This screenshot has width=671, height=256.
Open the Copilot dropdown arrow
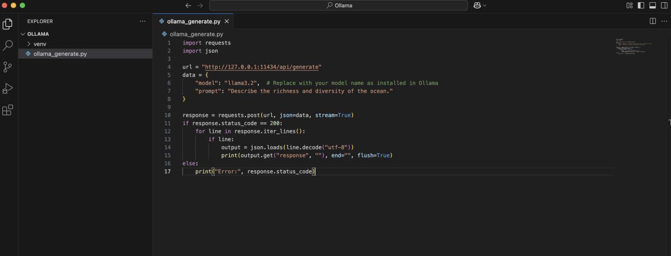coord(484,5)
